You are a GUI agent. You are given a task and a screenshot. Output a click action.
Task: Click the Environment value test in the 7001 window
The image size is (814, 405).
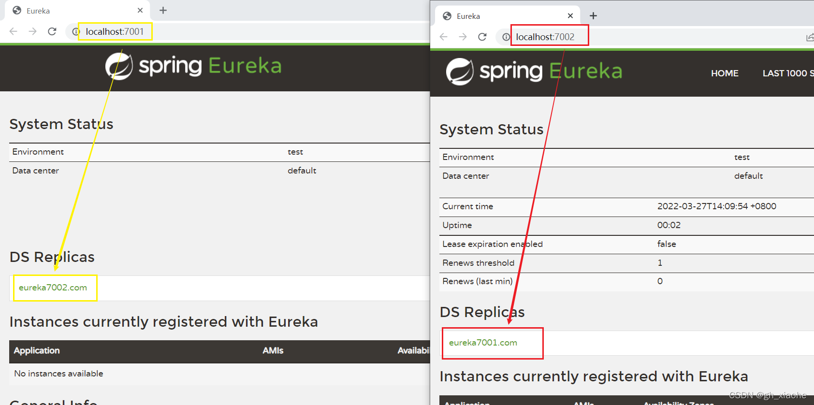(x=295, y=152)
